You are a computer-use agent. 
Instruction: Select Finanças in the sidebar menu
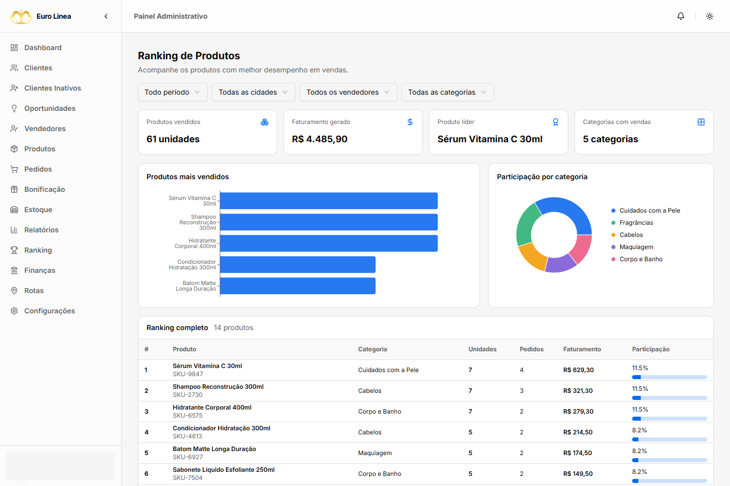pos(60,270)
